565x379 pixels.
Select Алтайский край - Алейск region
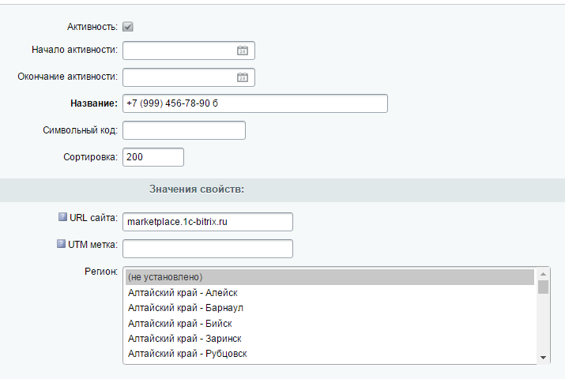coord(328,293)
